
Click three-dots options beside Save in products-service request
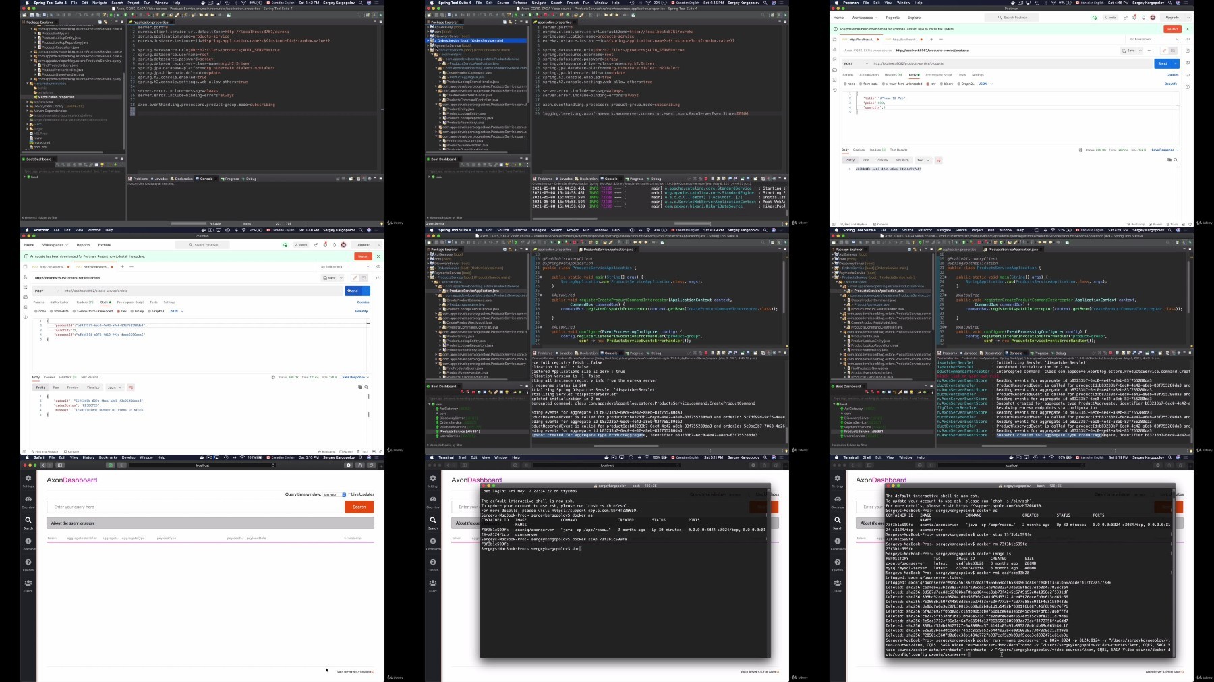(1149, 51)
